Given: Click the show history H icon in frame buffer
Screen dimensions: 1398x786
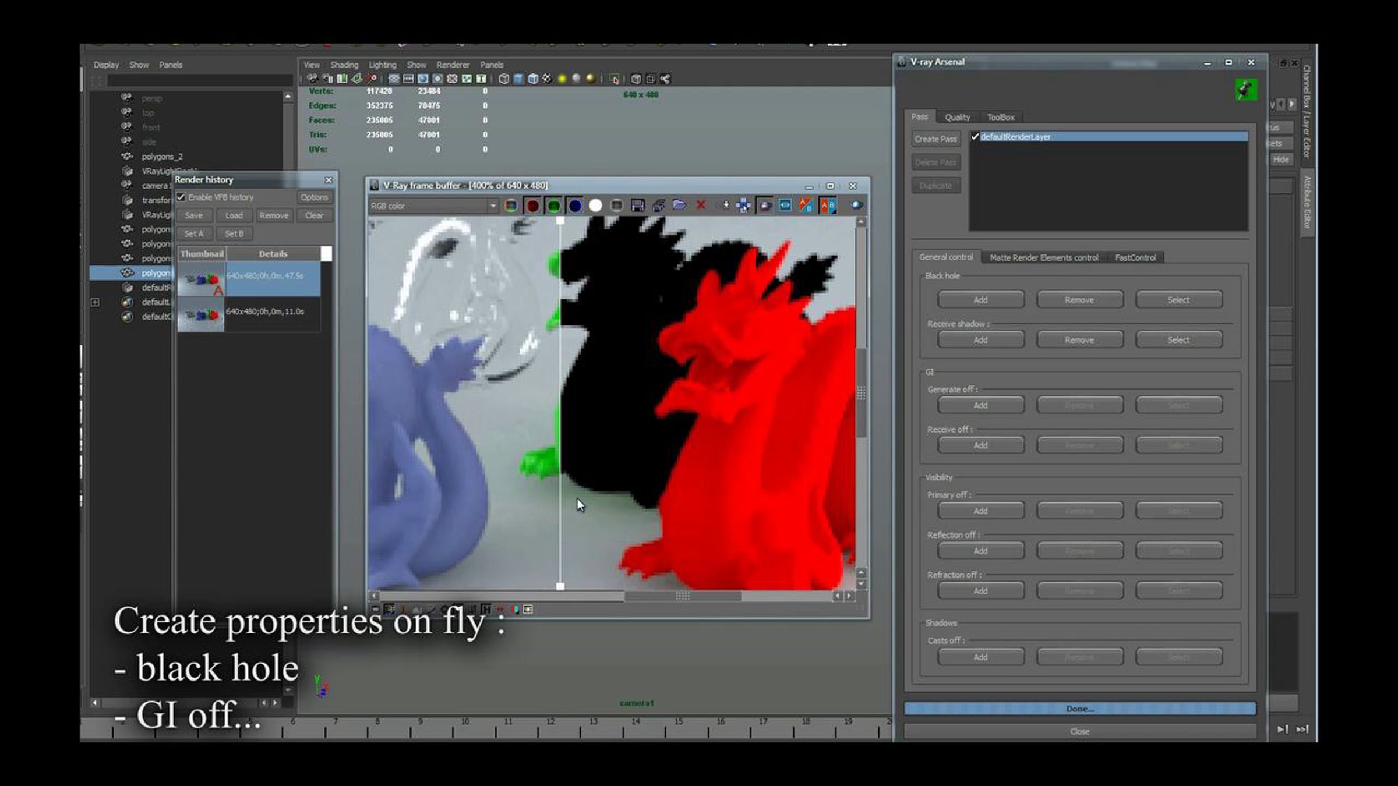Looking at the screenshot, I should (x=486, y=610).
